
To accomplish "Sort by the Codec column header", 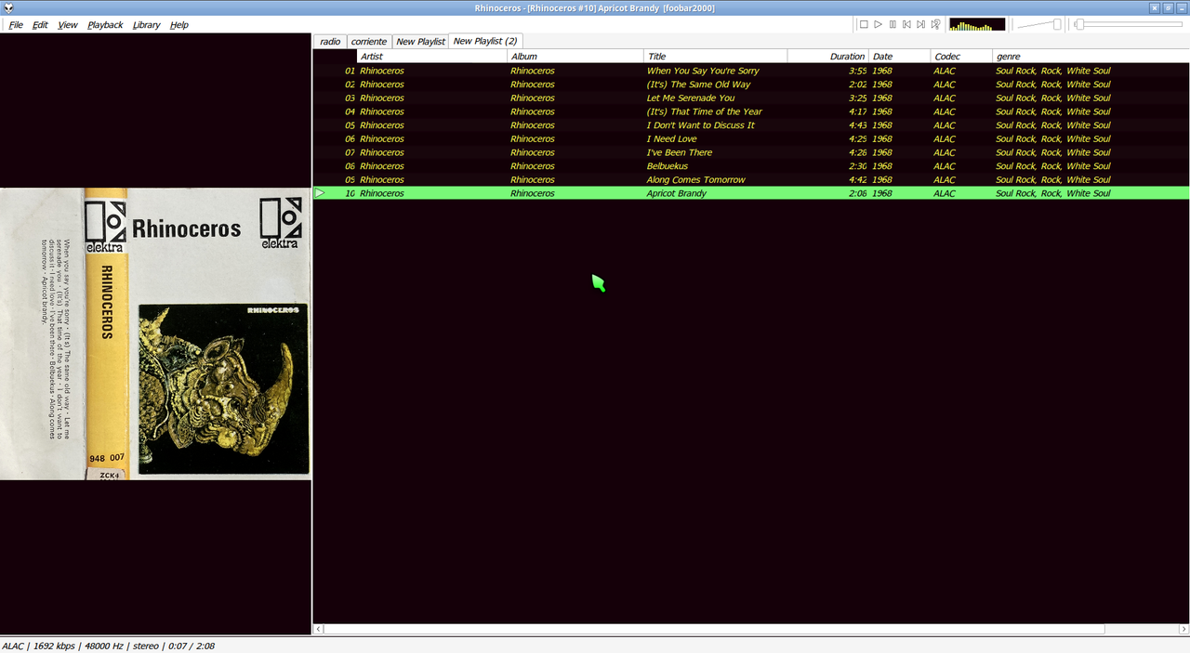I will 961,57.
